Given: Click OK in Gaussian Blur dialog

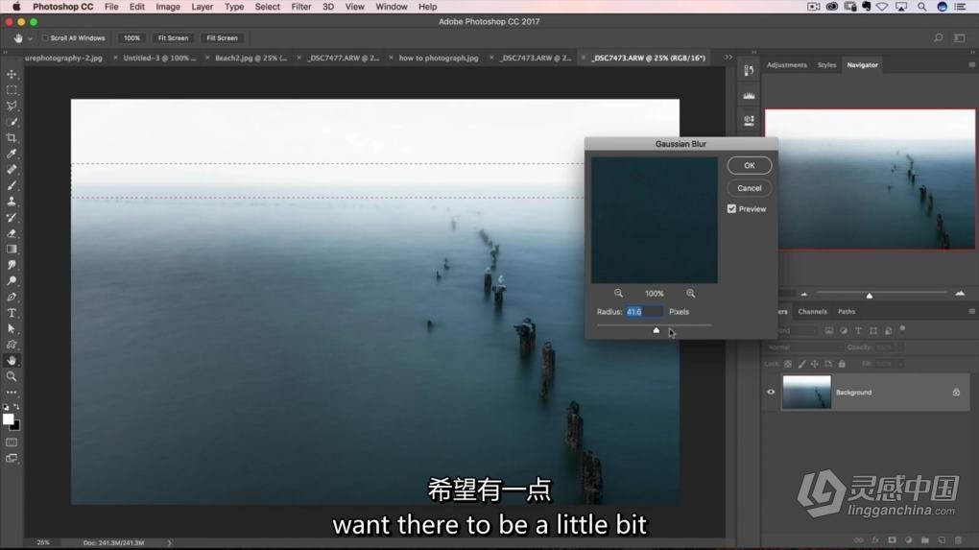Looking at the screenshot, I should (750, 165).
